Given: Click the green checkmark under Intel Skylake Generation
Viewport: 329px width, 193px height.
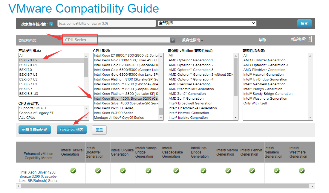Looking at the screenshot, I should [x=123, y=171].
